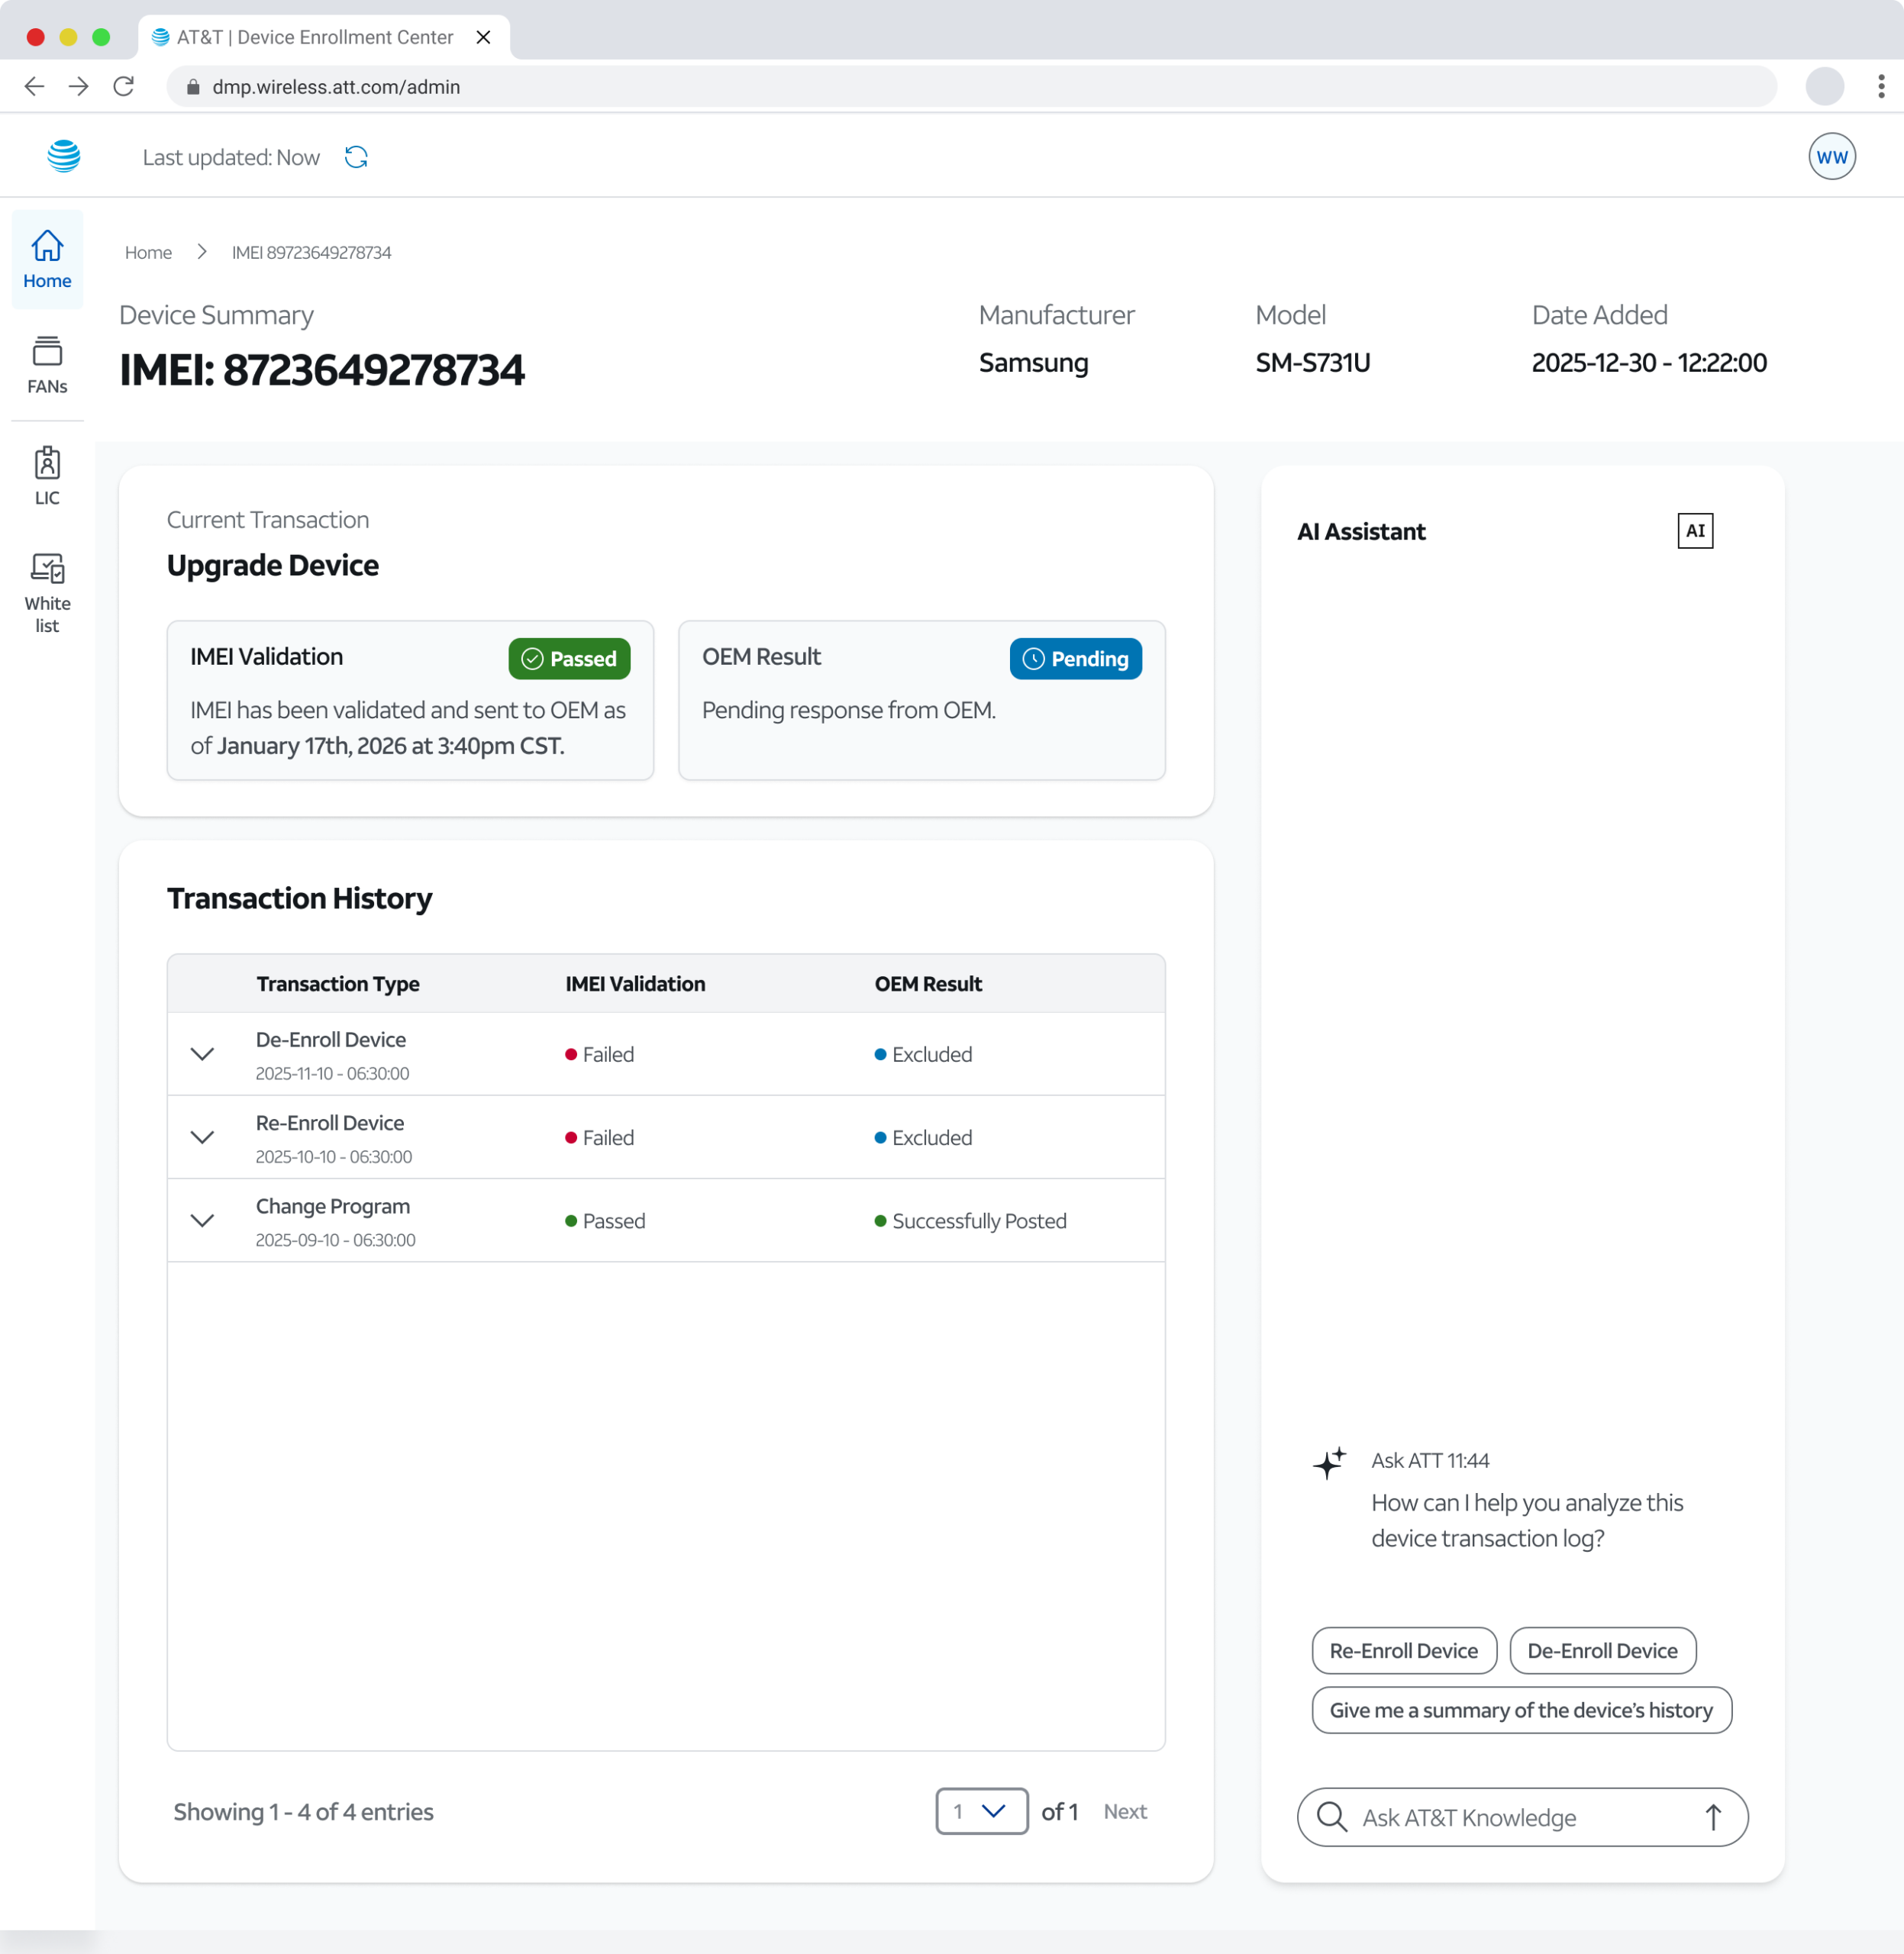This screenshot has height=1954, width=1904.
Task: Go to Home in the sidebar
Action: pos(47,260)
